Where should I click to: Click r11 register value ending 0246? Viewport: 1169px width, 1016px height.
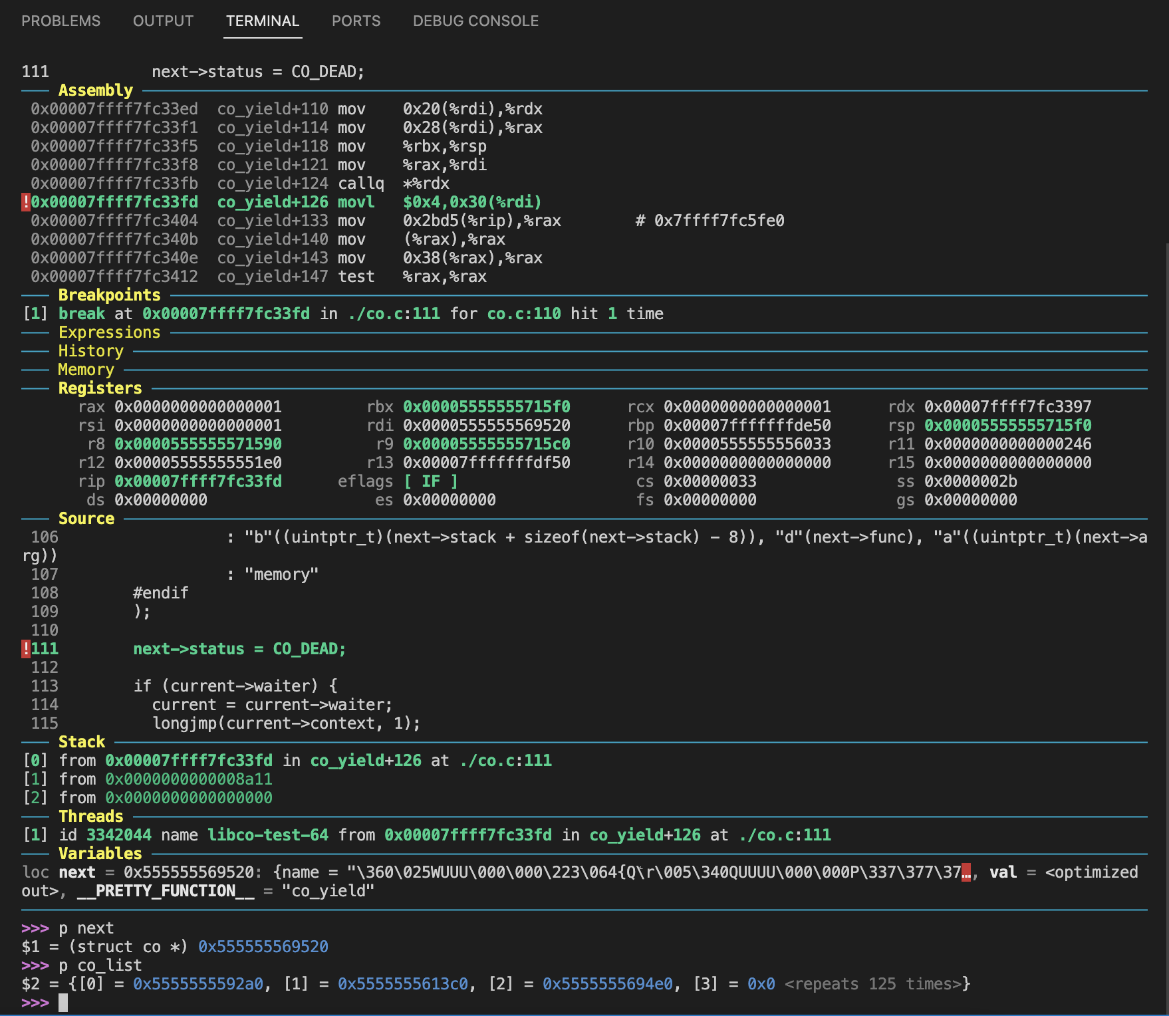[1008, 444]
